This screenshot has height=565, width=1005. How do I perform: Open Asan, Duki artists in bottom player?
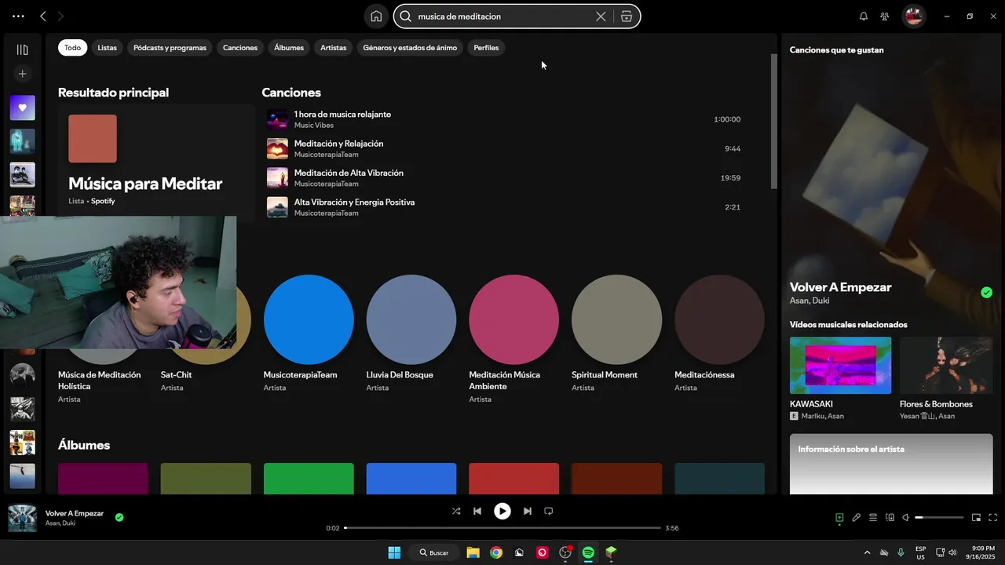60,523
